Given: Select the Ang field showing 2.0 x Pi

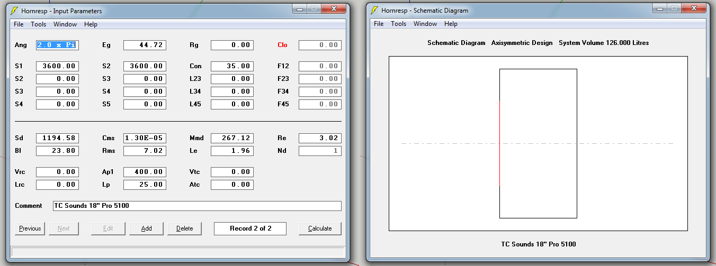Looking at the screenshot, I should (57, 45).
